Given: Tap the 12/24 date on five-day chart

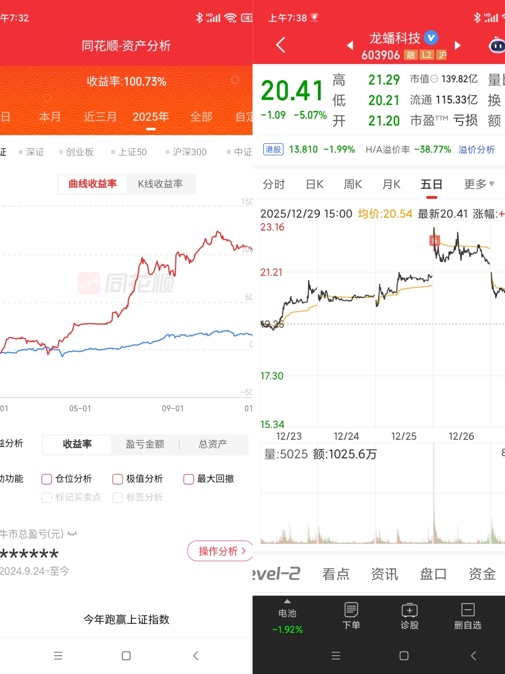Looking at the screenshot, I should [346, 436].
